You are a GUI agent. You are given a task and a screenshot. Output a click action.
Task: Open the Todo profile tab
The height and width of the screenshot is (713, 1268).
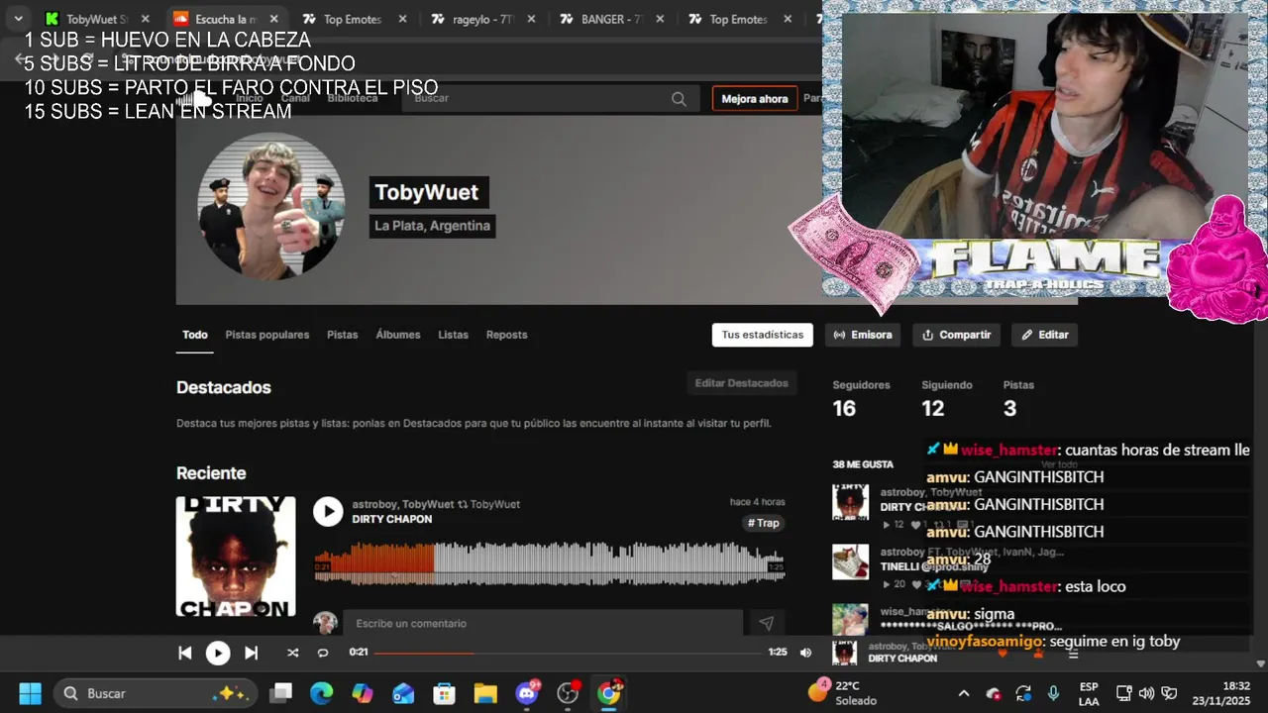195,335
